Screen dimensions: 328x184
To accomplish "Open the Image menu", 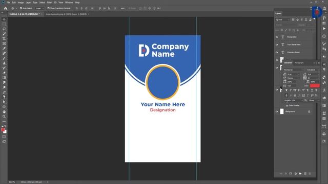I will [x=20, y=3].
